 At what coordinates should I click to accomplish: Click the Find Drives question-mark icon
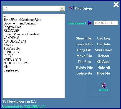click(71, 8)
